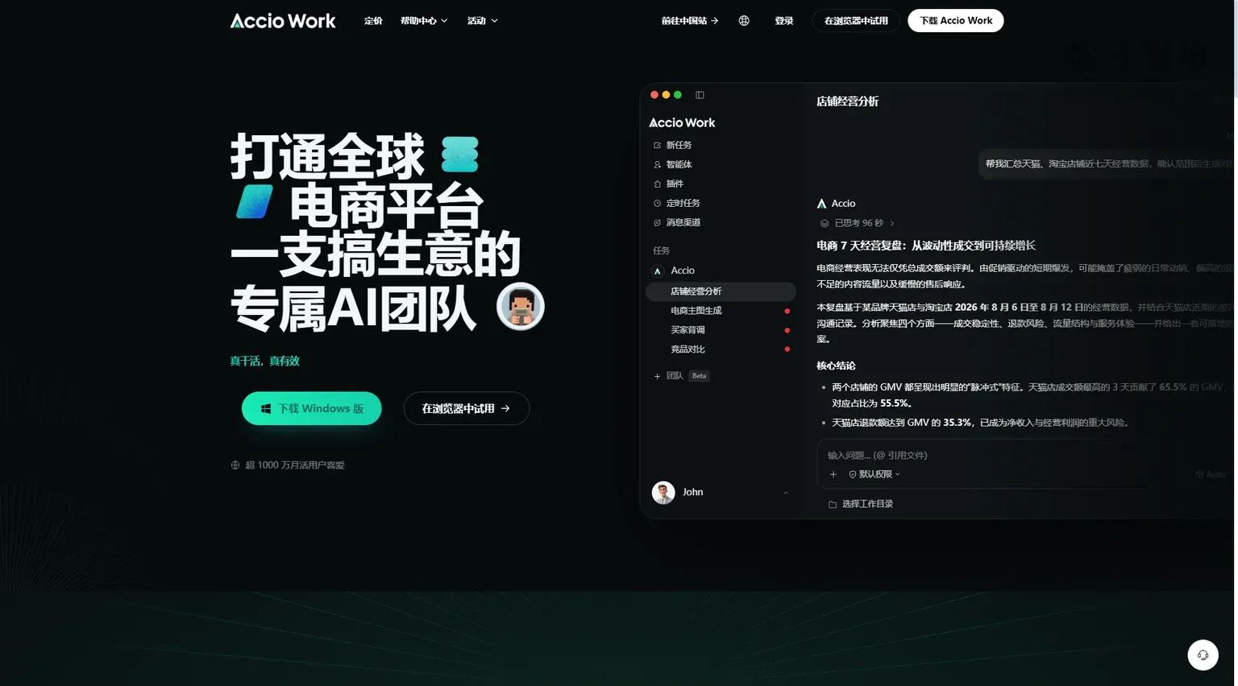Open the 定价 pricing menu item
This screenshot has height=686, width=1238.
coord(373,21)
